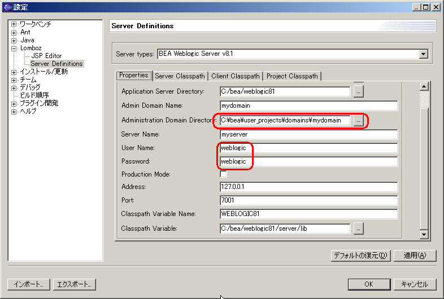This screenshot has height=299, width=444.
Task: Click browse button for Application Server Directory
Action: [x=358, y=91]
